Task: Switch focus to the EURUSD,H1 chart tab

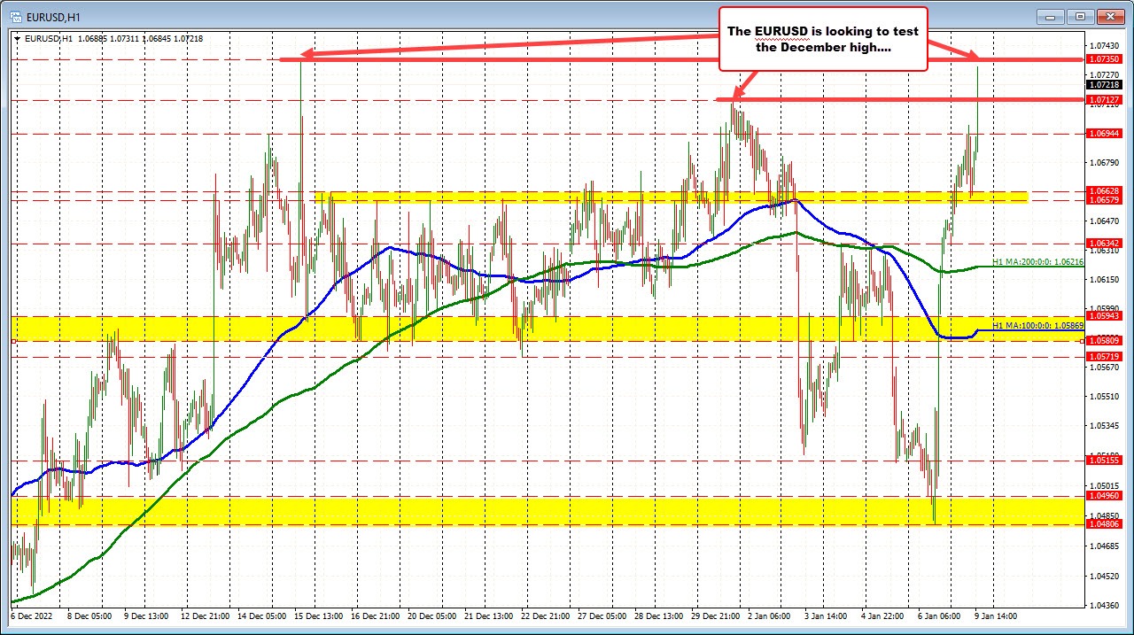Action: (x=53, y=15)
